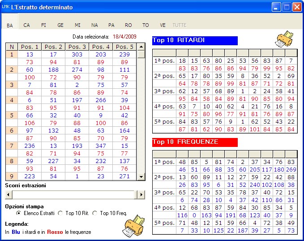Click the 4ª pos. label in FREQUENZE table

[164, 207]
